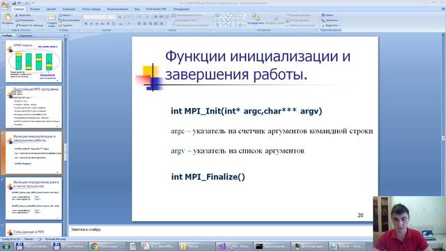The height and width of the screenshot is (251, 446).
Task: Click the notes field Заметки к слайду
Action: coord(220,230)
